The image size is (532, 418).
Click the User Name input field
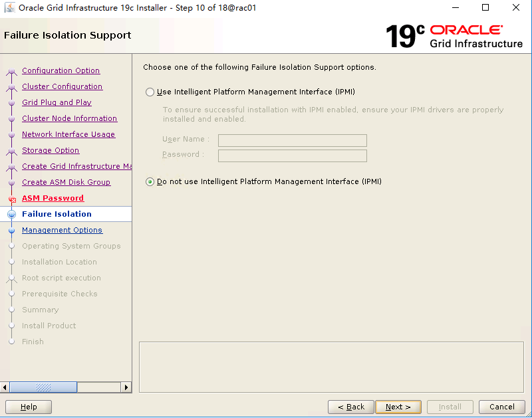tap(292, 140)
